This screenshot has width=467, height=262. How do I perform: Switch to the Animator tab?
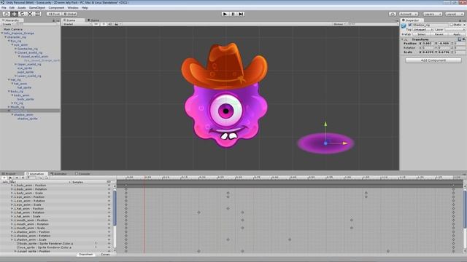pos(59,174)
